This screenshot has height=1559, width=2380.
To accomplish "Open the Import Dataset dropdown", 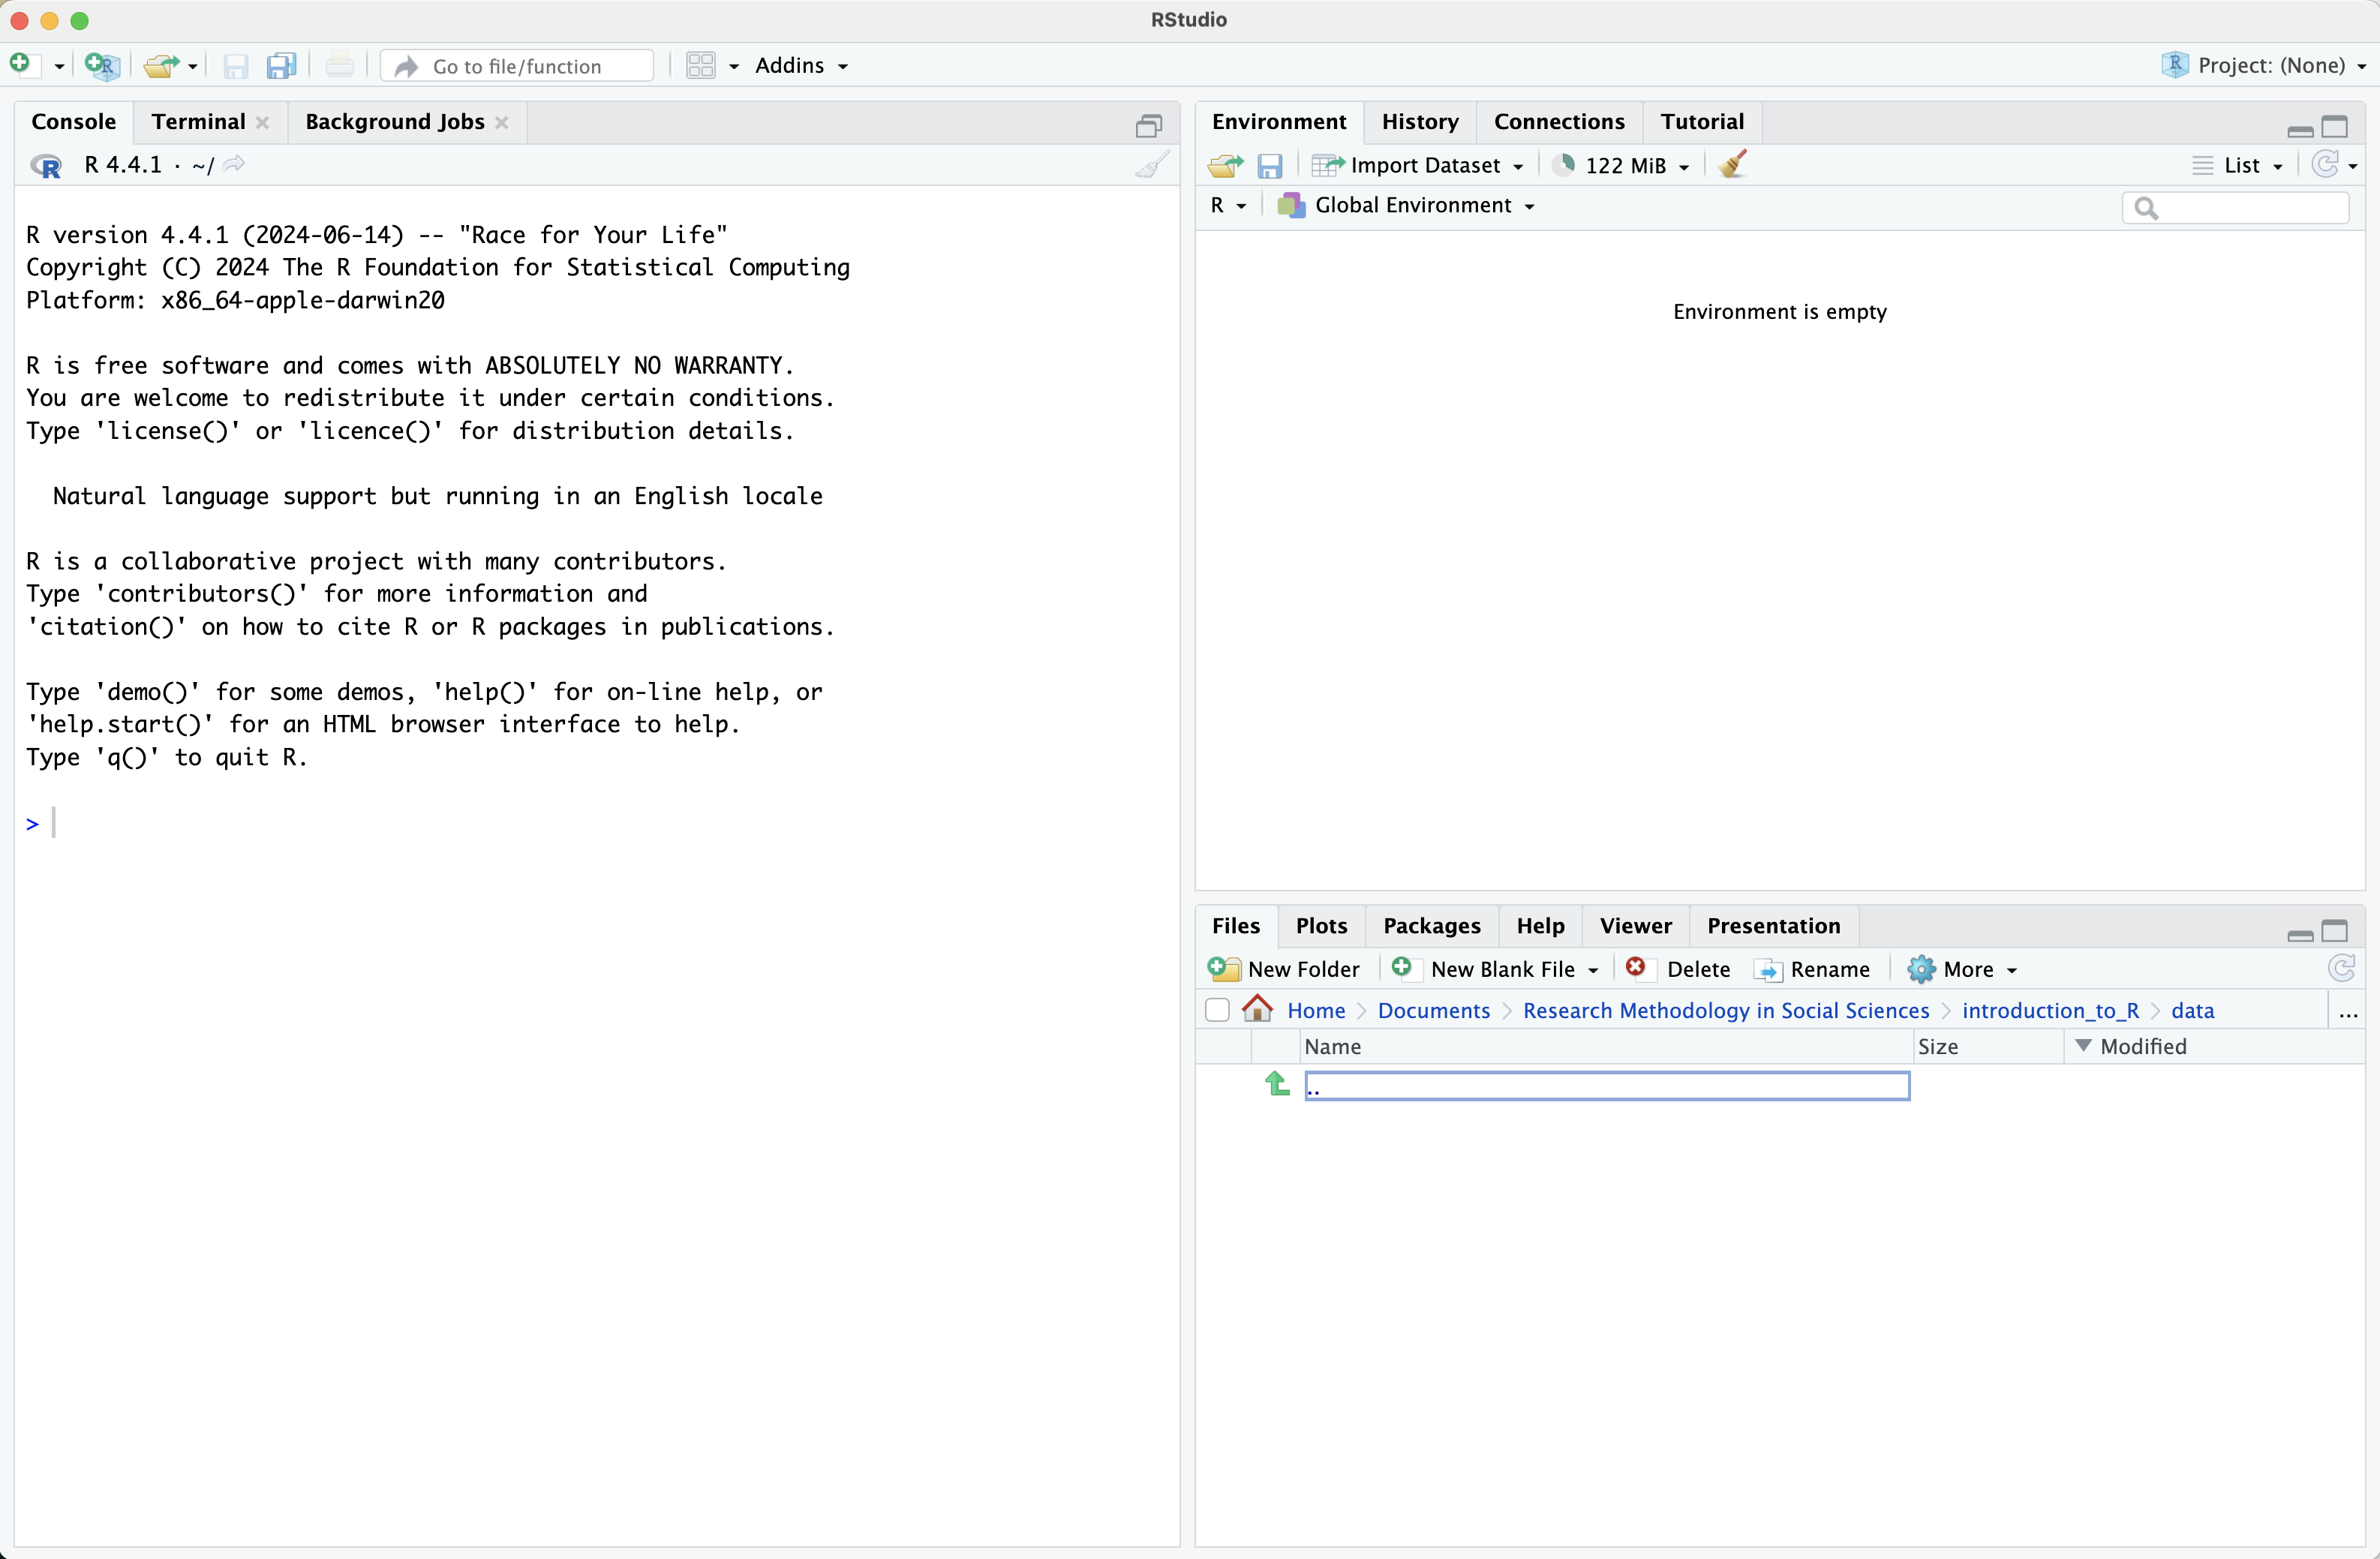I will 1418,165.
